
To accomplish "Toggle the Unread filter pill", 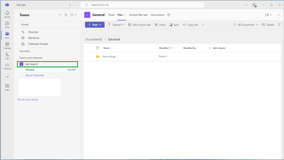I will [25, 24].
